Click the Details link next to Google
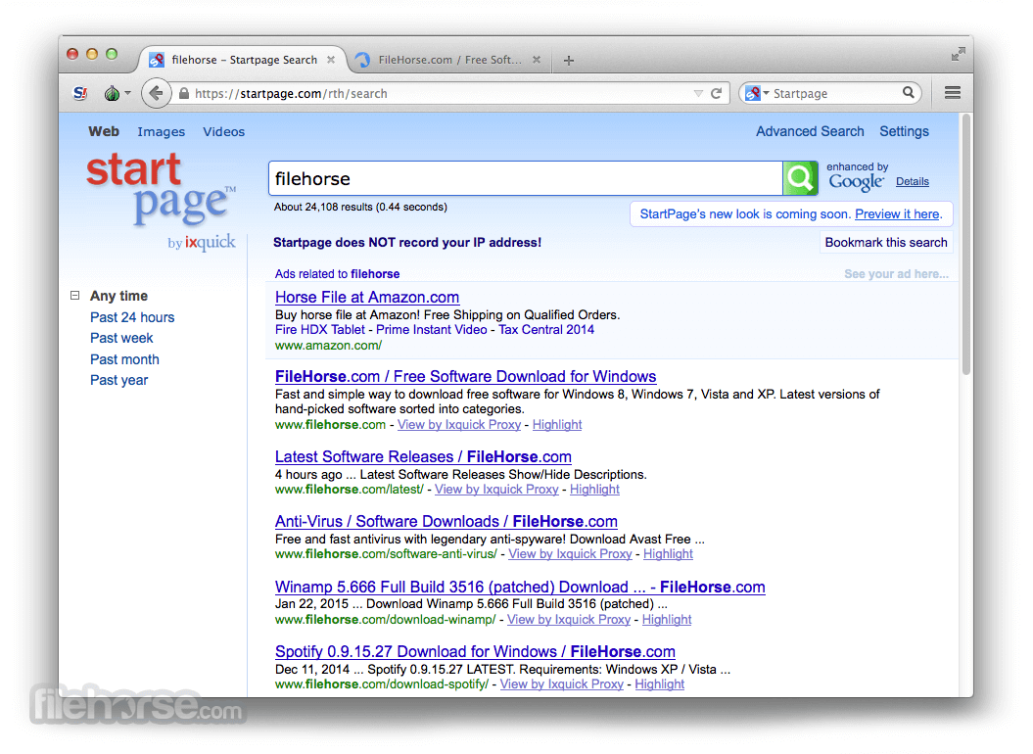Screen dimensions: 1033x754 912,181
